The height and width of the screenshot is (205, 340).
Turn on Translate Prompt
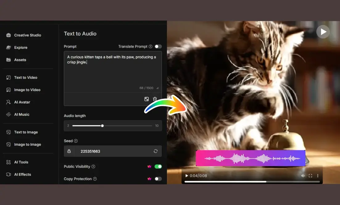158,46
